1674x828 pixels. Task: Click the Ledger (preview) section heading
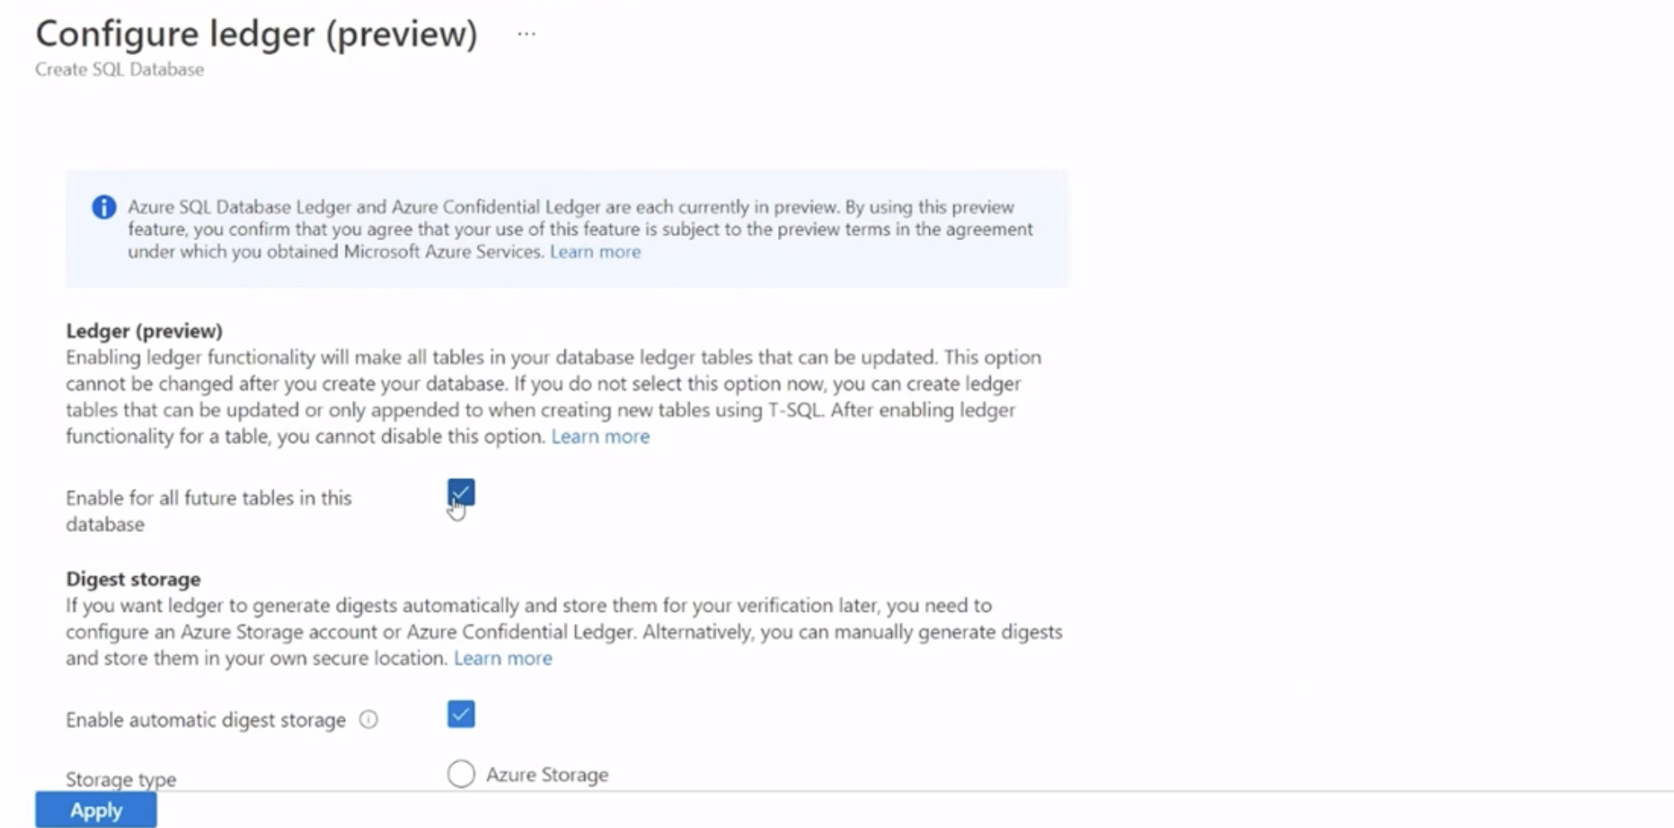(143, 331)
